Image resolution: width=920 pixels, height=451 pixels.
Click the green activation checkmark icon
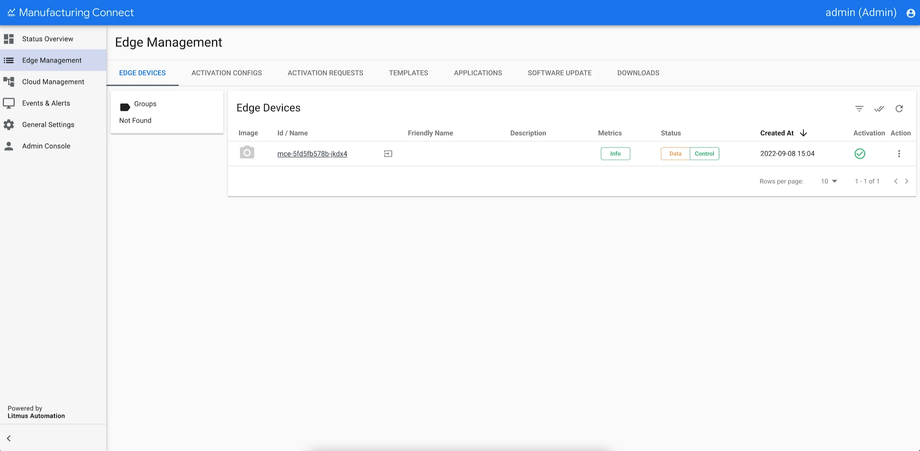859,154
